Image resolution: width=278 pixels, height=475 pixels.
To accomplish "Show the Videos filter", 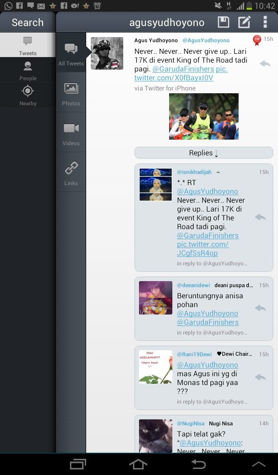I will [x=71, y=133].
